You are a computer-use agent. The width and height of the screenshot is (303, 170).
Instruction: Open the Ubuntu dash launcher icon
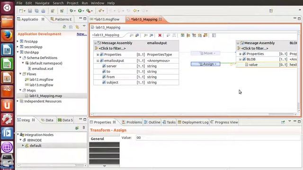[7, 8]
